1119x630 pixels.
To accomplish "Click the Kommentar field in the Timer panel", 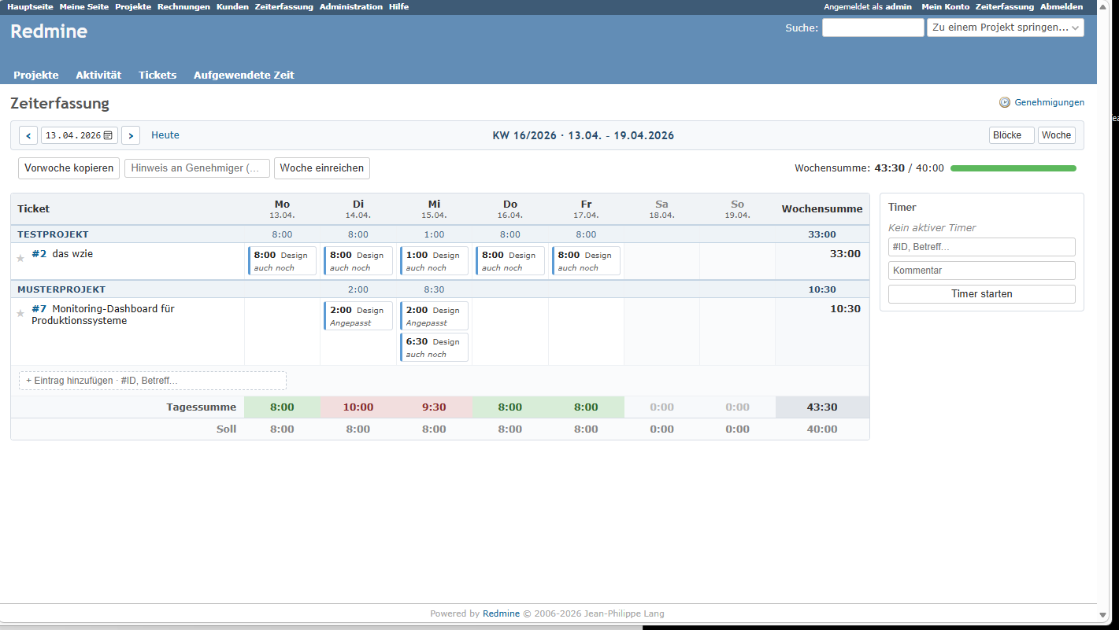I will tap(981, 270).
